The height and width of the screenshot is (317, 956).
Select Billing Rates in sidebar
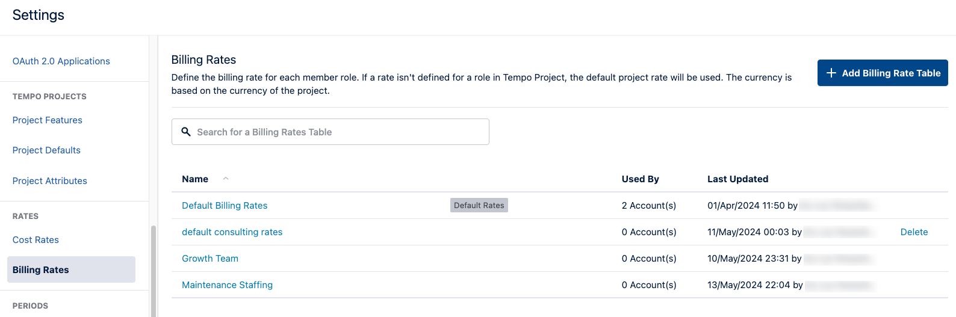point(41,270)
